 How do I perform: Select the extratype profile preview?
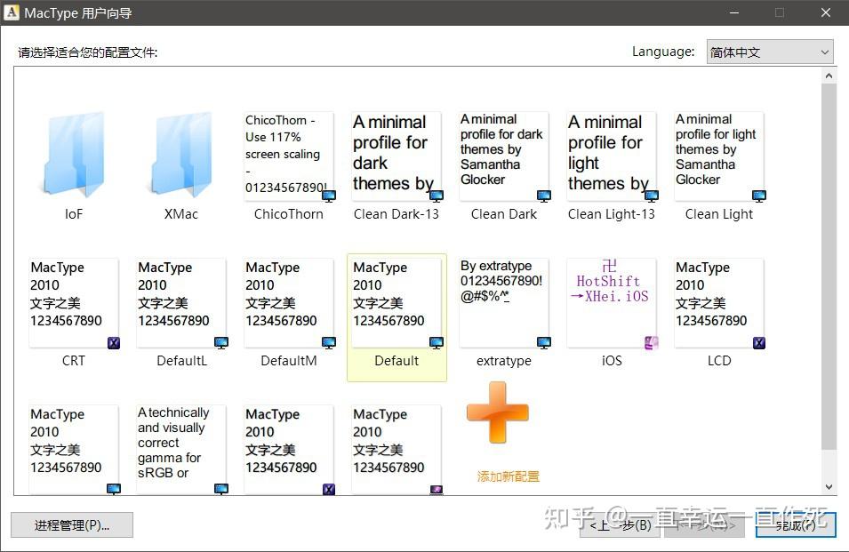coord(504,302)
